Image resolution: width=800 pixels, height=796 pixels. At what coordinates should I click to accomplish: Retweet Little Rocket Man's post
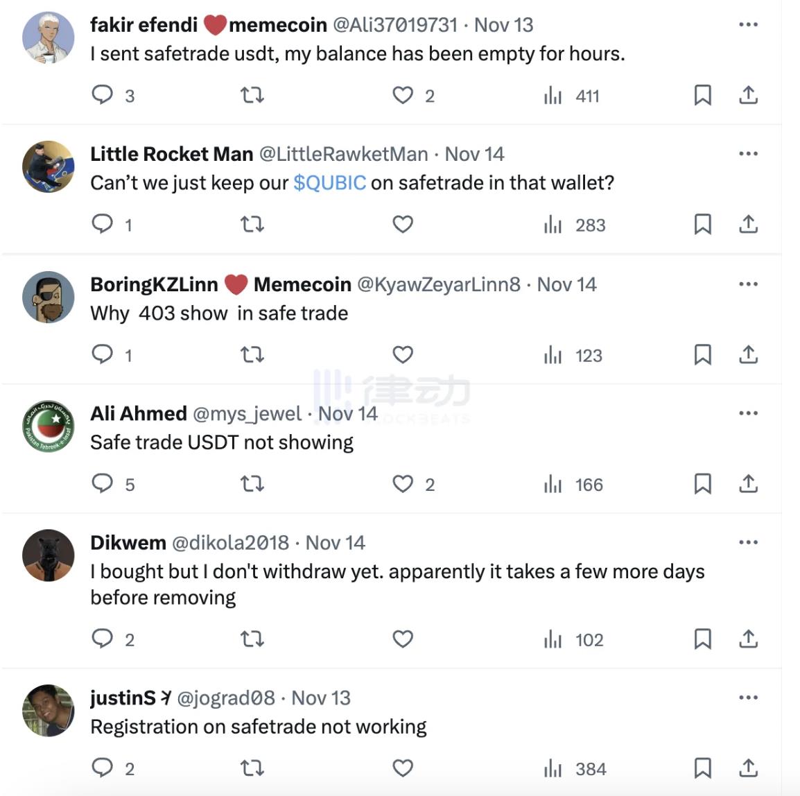point(252,224)
